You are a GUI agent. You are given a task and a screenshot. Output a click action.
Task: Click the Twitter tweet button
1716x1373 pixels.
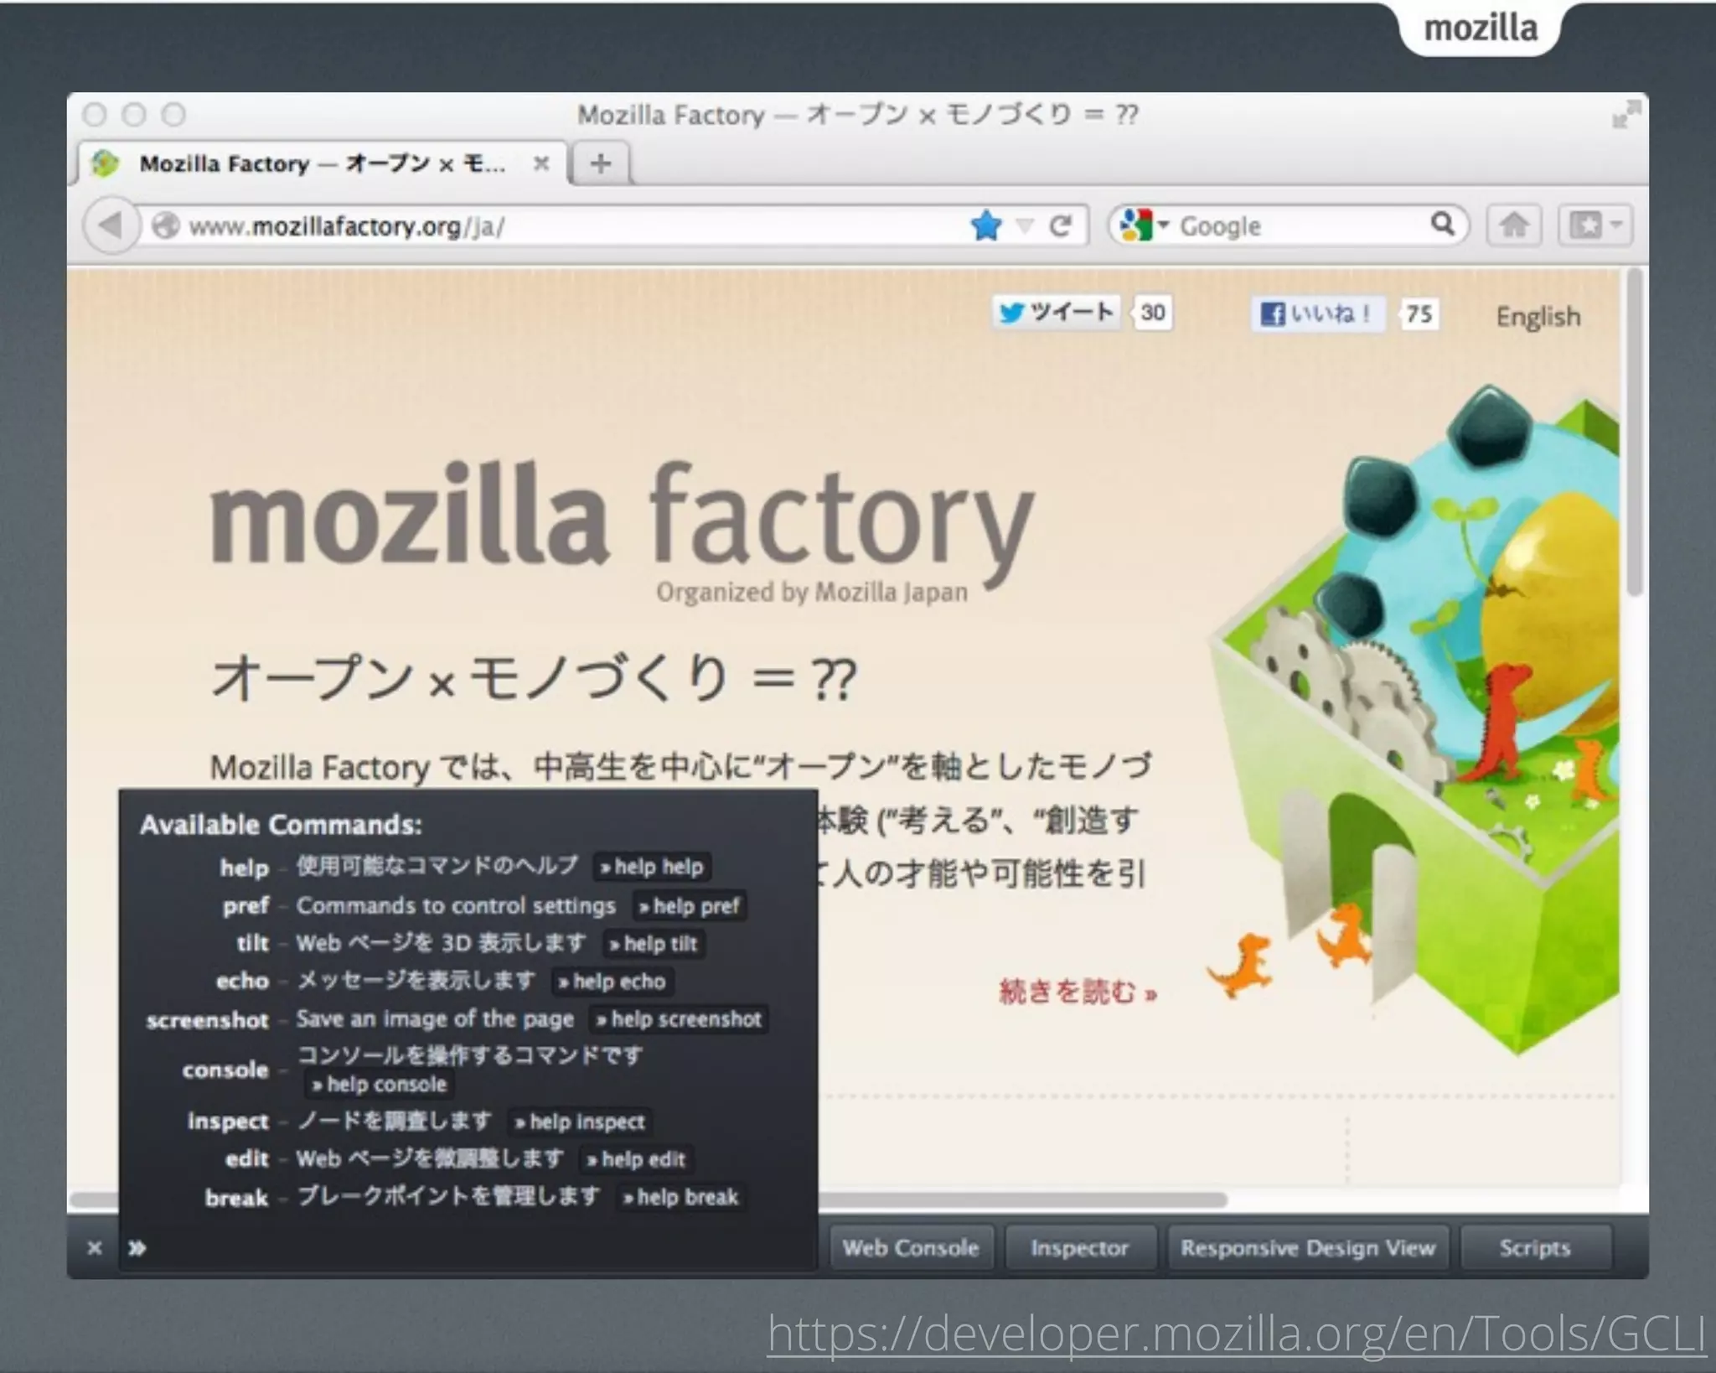(x=1056, y=313)
